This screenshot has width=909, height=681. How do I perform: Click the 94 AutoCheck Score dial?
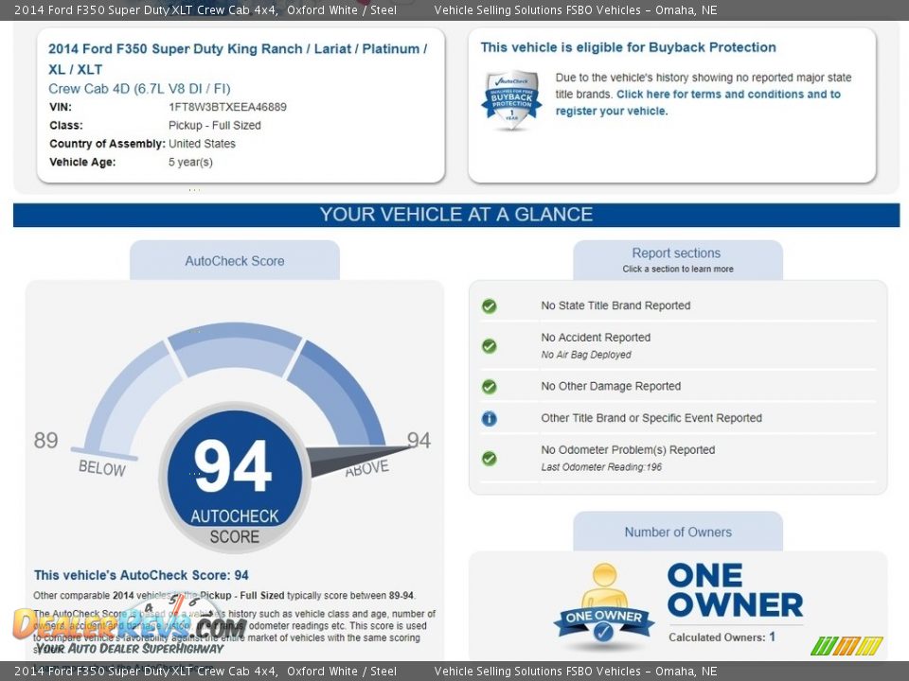point(234,477)
